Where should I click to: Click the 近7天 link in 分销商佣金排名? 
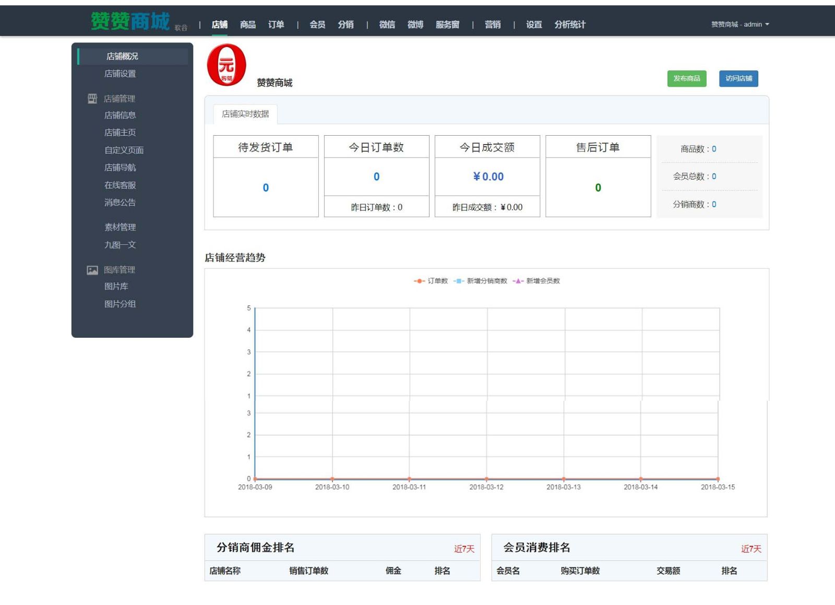[x=464, y=549]
